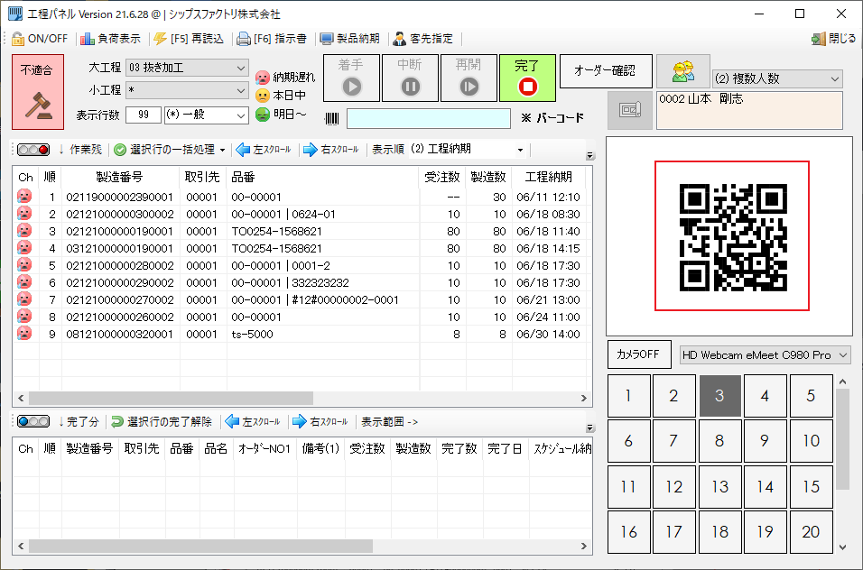The height and width of the screenshot is (570, 863).
Task: Click the 明日～ green face icon
Action: [x=263, y=115]
